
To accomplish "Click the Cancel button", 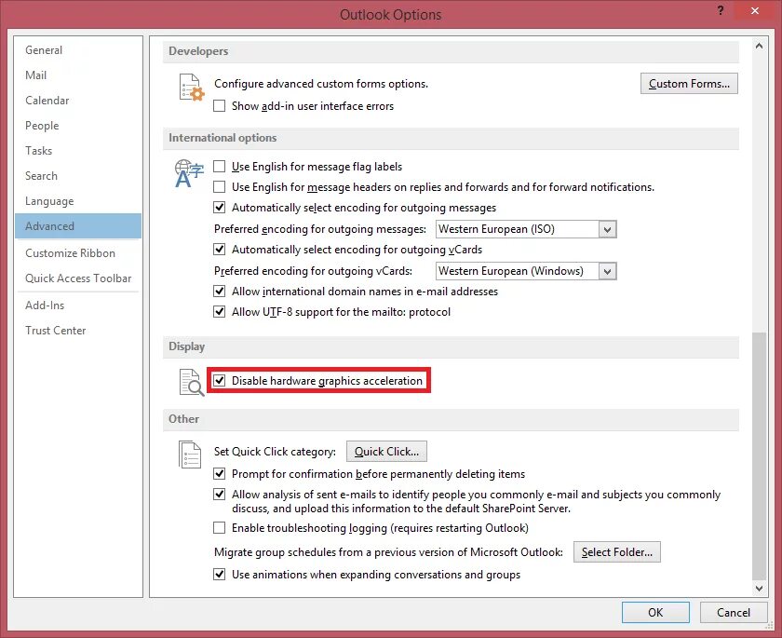I will coord(734,613).
